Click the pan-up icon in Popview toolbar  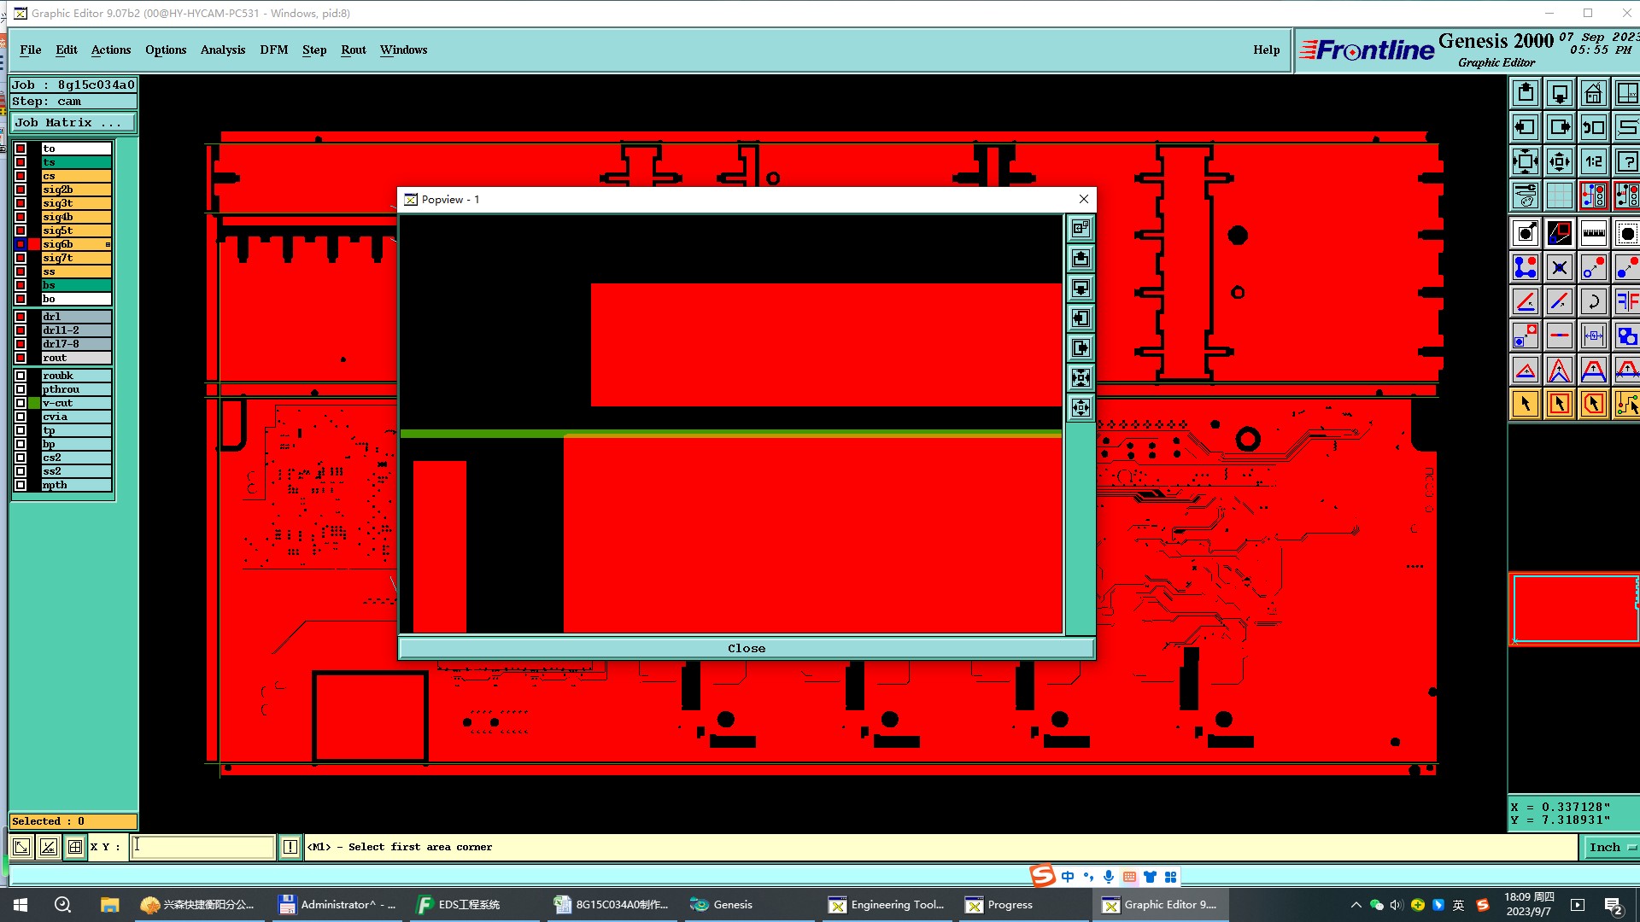[1081, 259]
